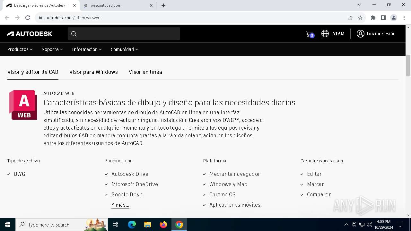Select the Descargar visores de Autodesk browser tab
Image resolution: width=411 pixels, height=231 pixels.
(40, 5)
